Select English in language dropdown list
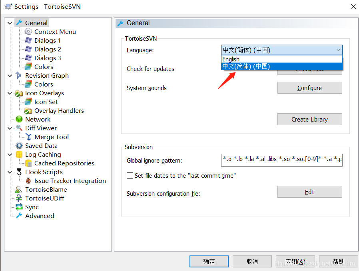 [282, 59]
